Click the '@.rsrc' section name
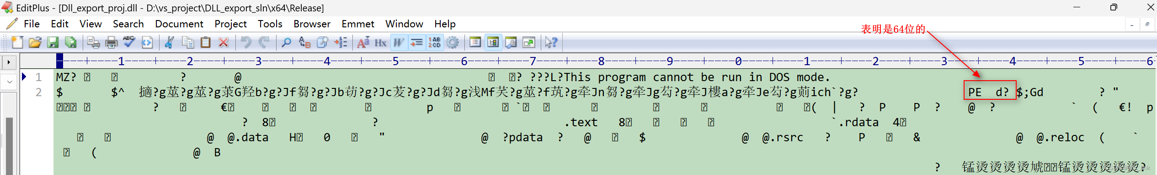Image resolution: width=1157 pixels, height=175 pixels. 783,137
